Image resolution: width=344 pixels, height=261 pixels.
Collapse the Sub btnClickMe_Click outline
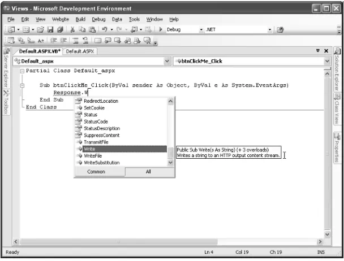point(22,85)
